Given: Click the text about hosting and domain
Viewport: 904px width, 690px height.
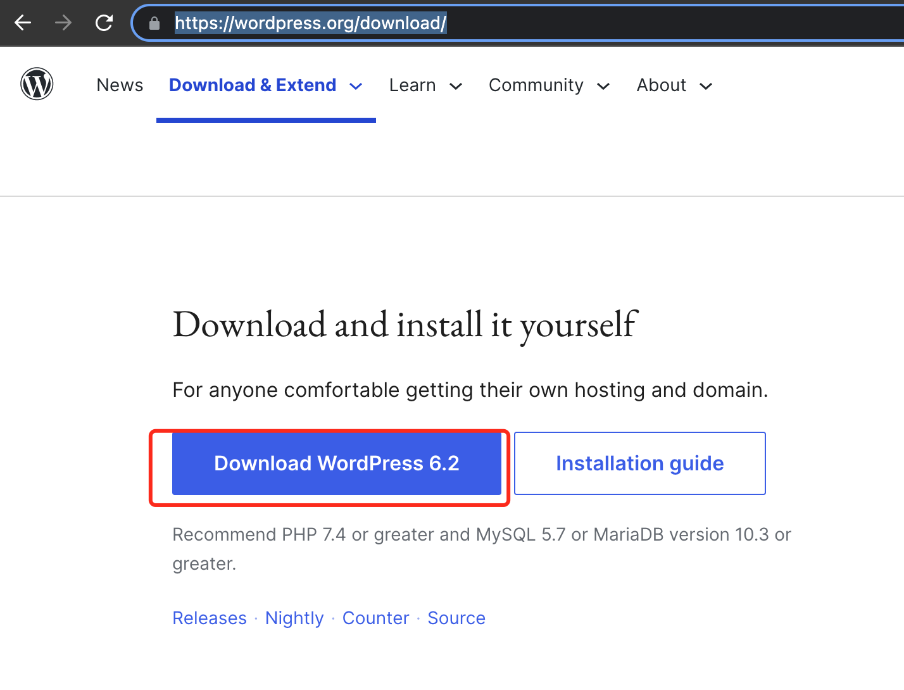Looking at the screenshot, I should [470, 390].
